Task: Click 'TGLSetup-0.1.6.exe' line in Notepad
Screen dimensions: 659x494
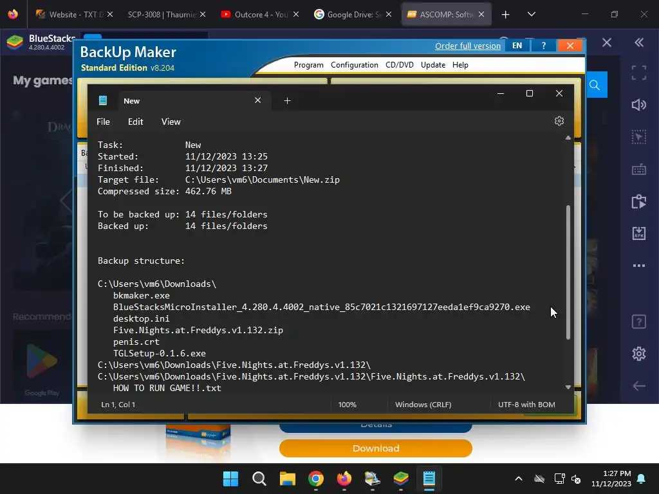Action: (x=160, y=353)
